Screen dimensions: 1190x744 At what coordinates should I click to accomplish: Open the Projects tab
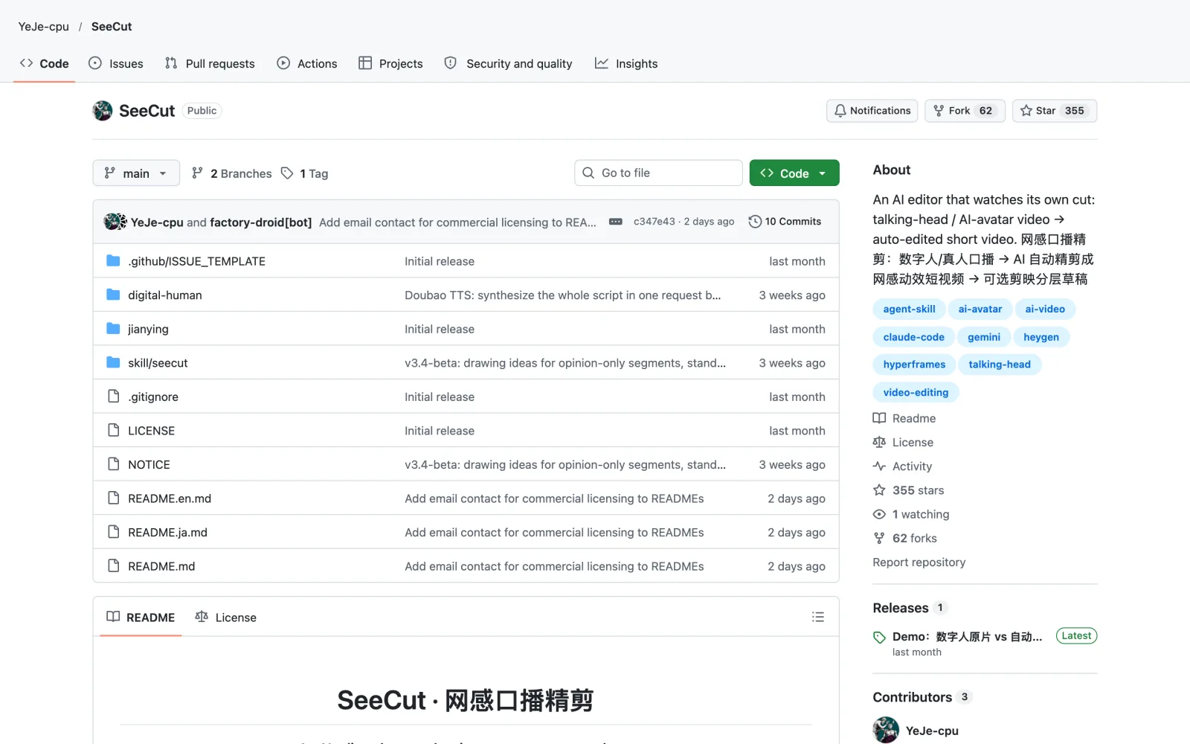(x=390, y=63)
